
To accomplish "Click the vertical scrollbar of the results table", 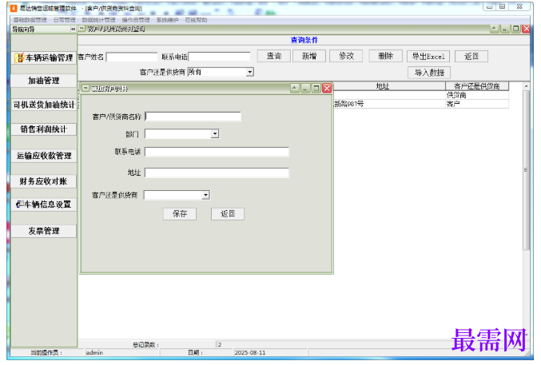I will [x=526, y=170].
